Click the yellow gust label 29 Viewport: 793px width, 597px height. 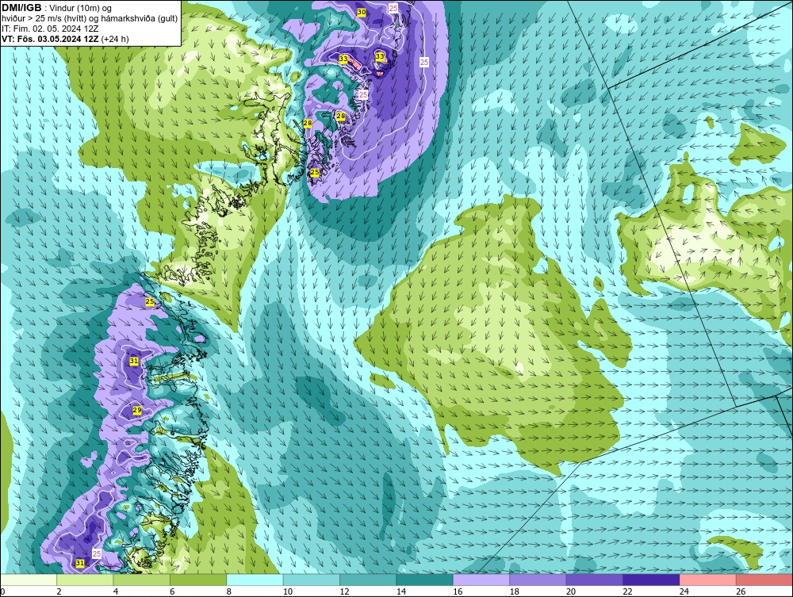point(137,410)
